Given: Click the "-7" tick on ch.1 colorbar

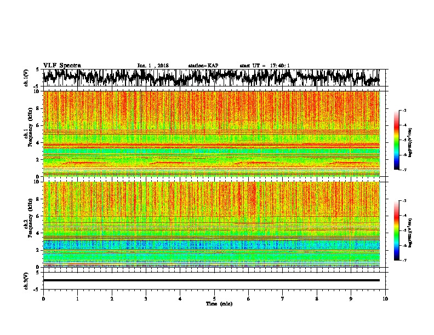Looking at the screenshot, I should point(404,170).
